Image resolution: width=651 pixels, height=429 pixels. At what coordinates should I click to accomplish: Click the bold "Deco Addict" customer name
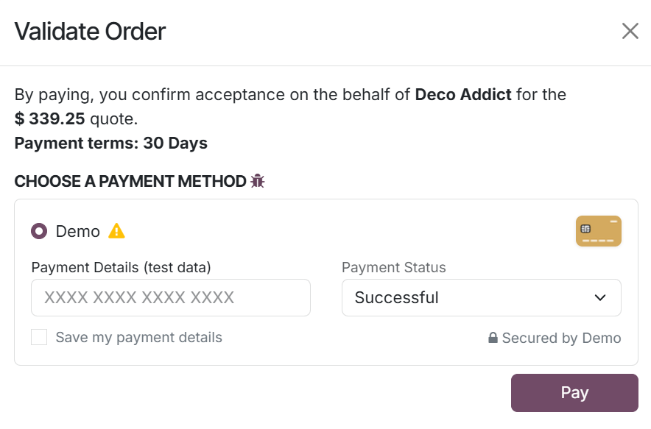tap(463, 95)
